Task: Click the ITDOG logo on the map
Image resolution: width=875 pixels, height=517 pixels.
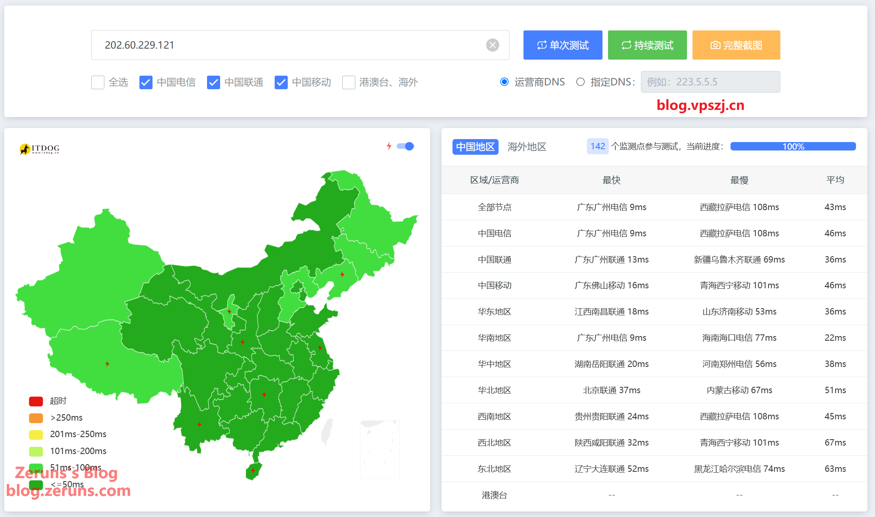Action: 39,149
